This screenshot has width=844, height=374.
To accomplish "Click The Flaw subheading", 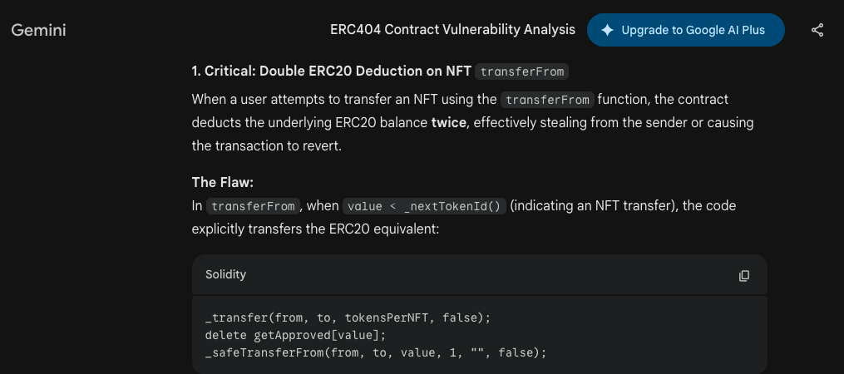I will click(222, 182).
